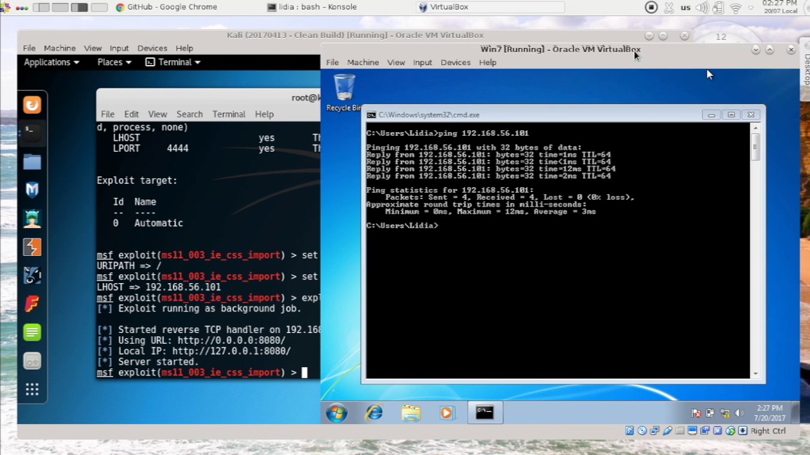Switch to GitHub - Google Chrome task
The height and width of the screenshot is (455, 810).
pyautogui.click(x=166, y=7)
